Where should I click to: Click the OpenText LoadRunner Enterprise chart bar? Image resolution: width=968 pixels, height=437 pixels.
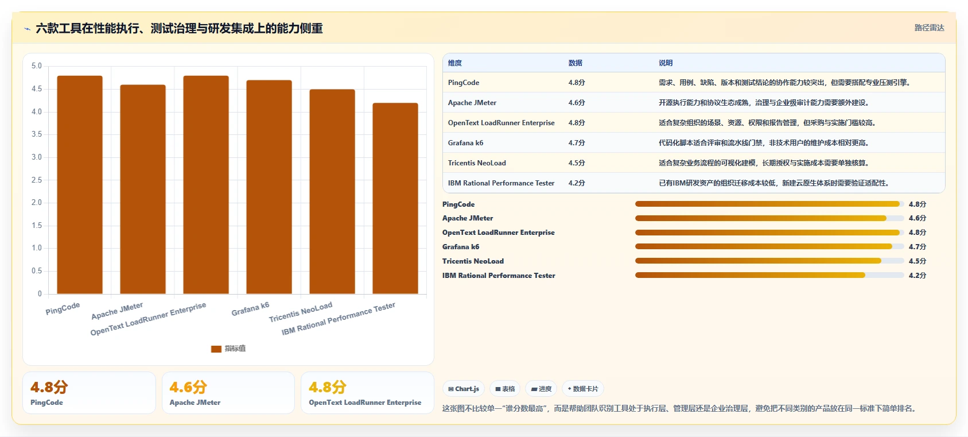(x=206, y=185)
